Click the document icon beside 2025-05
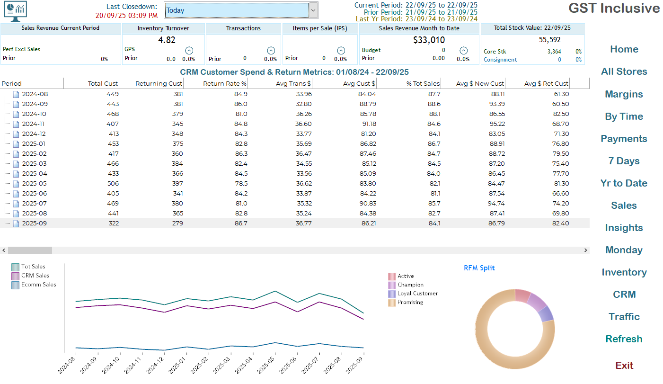Screen dimensions: 663x384 click(16, 184)
